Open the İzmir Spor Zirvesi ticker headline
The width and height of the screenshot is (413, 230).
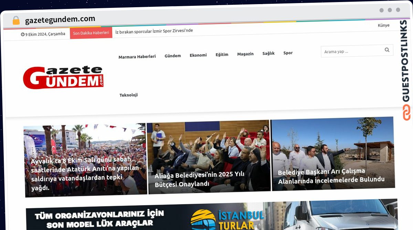(154, 31)
